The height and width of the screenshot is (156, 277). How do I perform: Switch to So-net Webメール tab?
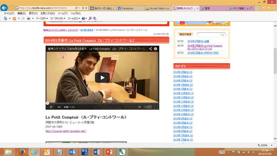coord(158,8)
